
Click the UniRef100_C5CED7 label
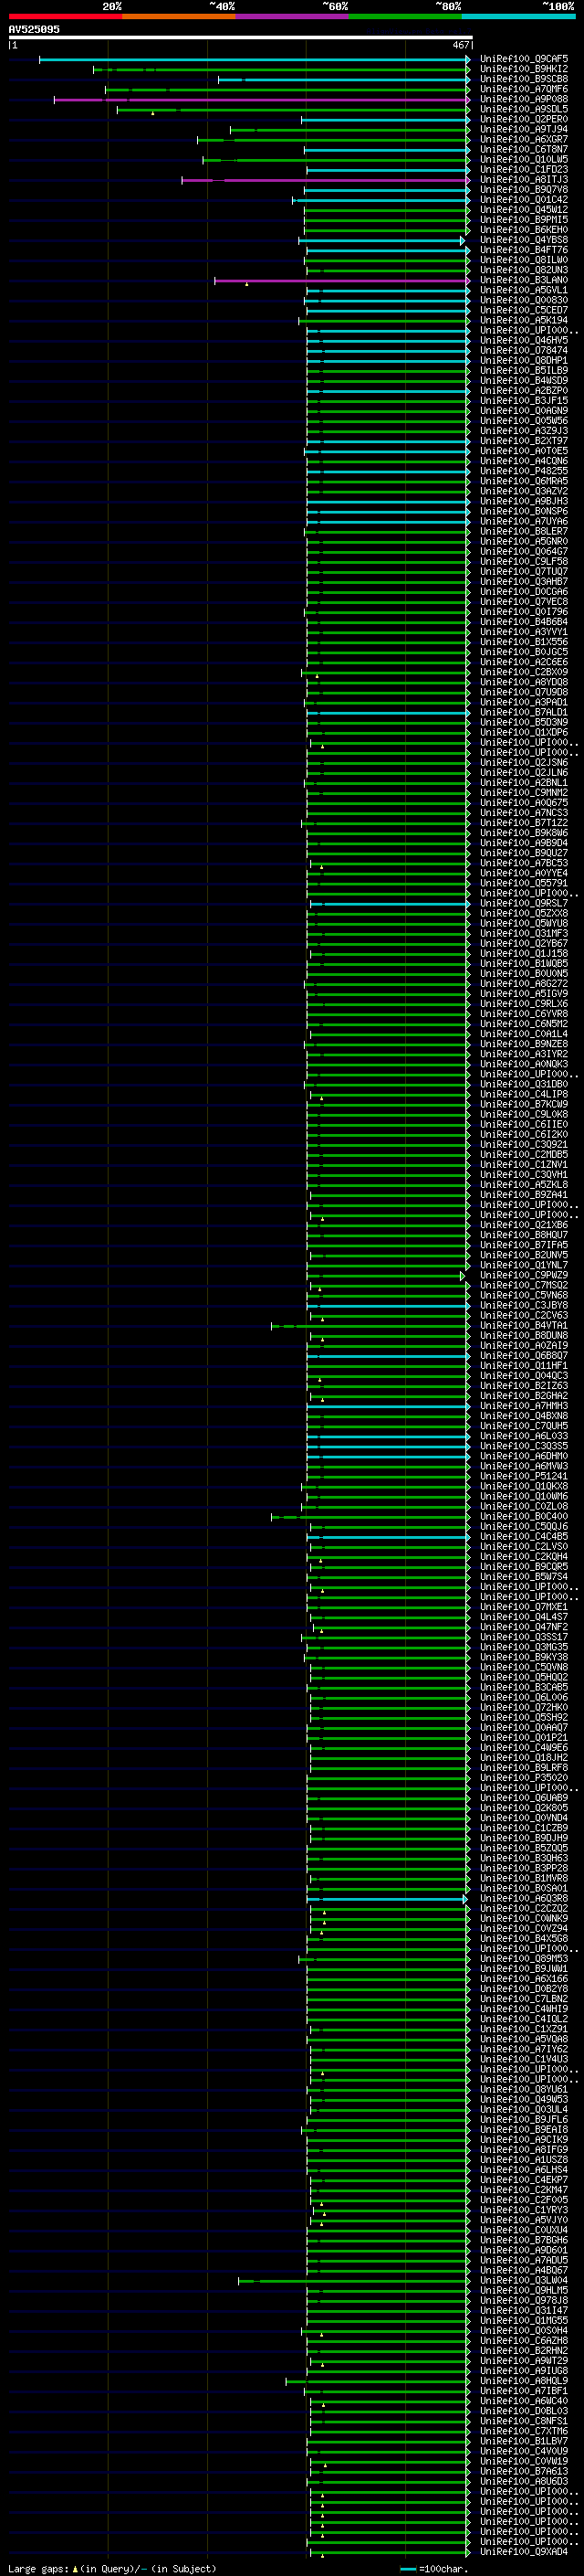pos(524,310)
